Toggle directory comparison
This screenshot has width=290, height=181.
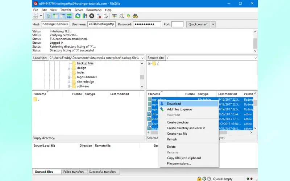coord(121,16)
